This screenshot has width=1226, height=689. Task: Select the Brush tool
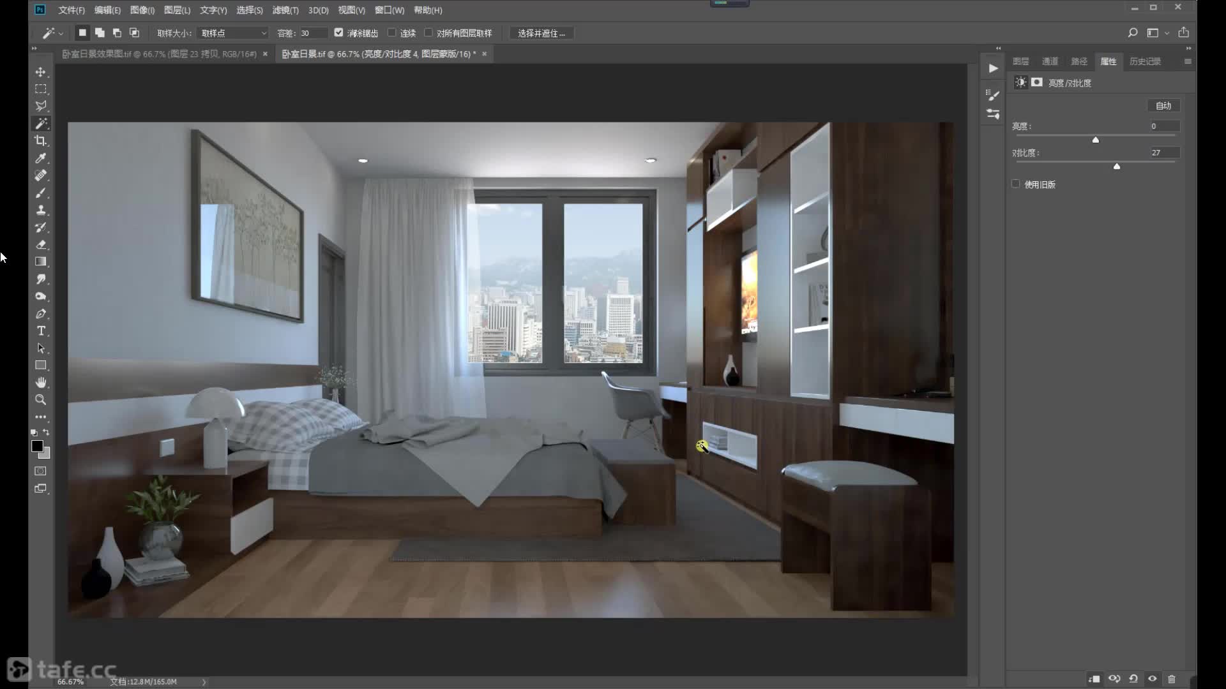[40, 193]
